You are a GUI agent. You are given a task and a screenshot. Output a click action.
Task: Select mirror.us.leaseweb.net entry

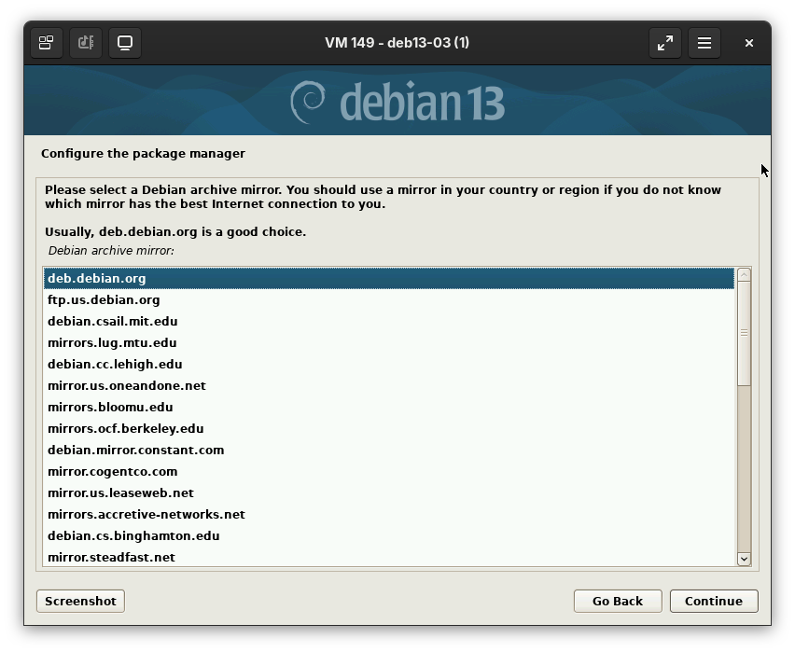[120, 492]
